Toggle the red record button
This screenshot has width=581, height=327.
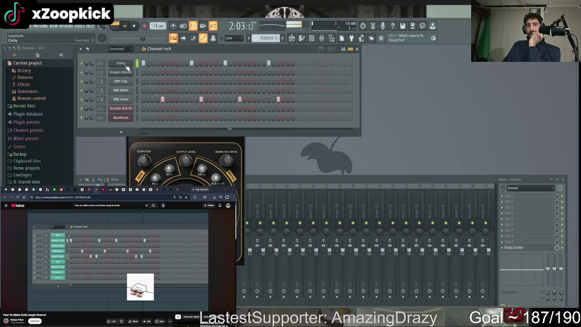click(x=144, y=26)
